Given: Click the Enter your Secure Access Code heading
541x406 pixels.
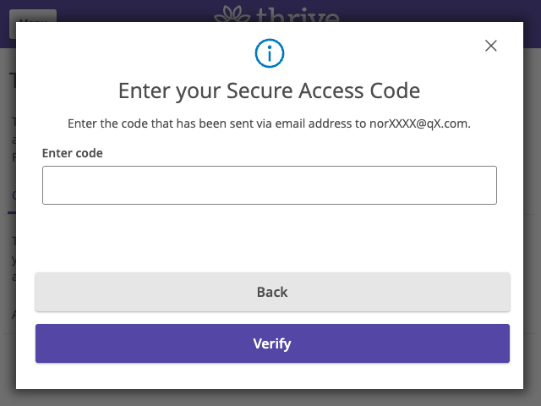Looking at the screenshot, I should pos(269,91).
